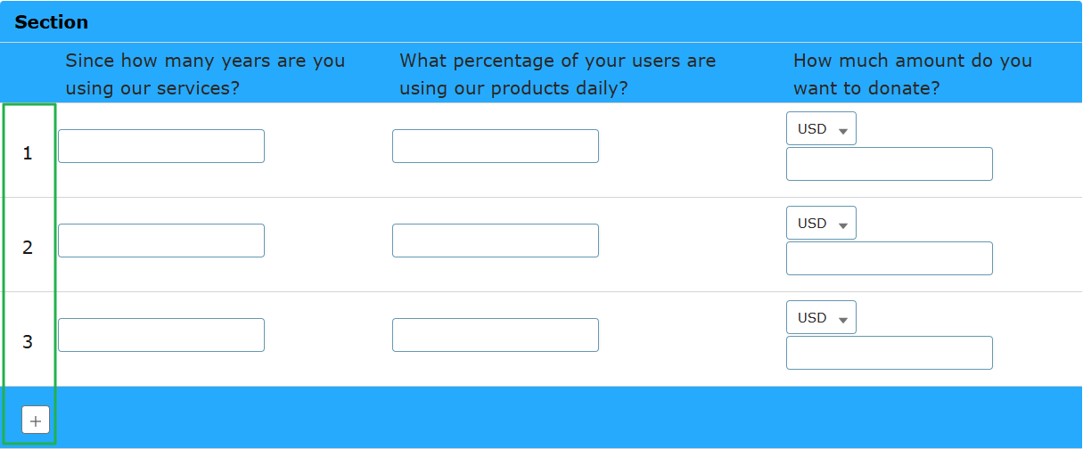Screen dimensions: 1083x449
Task: Select the years of service field in row 3
Action: (161, 335)
